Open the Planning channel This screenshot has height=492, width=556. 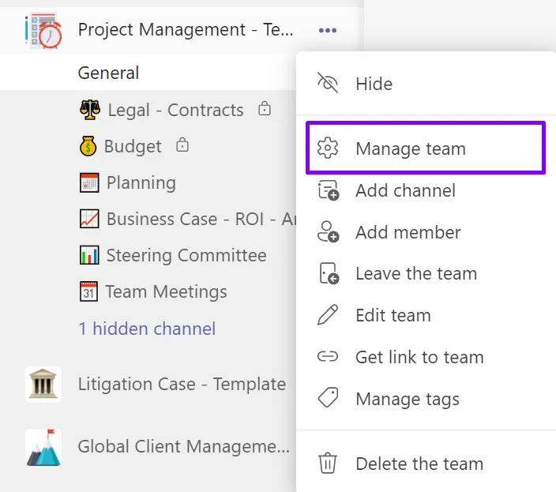[x=141, y=183]
